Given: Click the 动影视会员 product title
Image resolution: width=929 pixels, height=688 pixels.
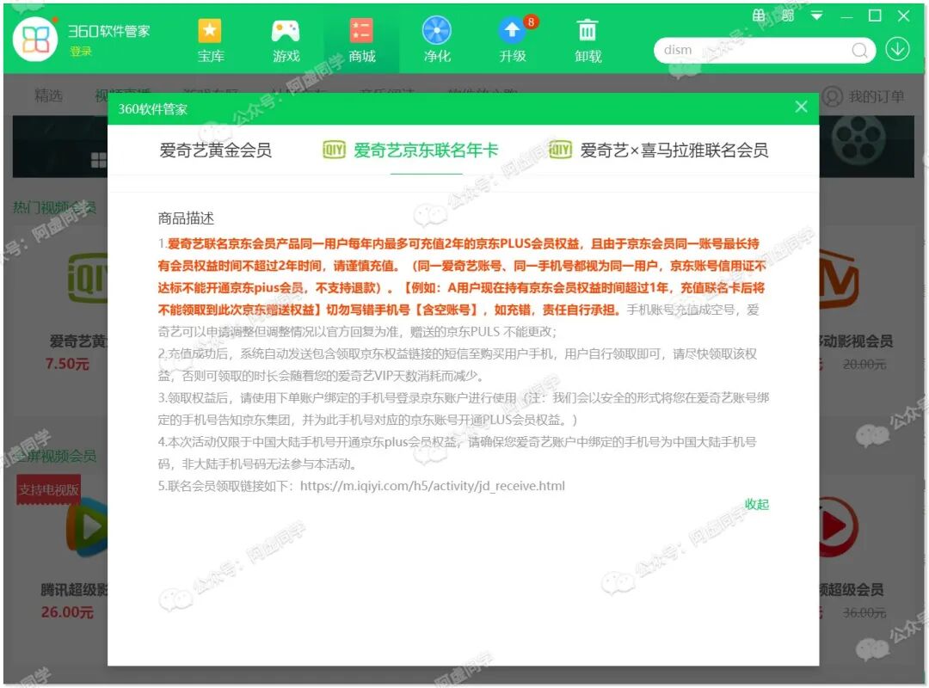Looking at the screenshot, I should pyautogui.click(x=857, y=341).
